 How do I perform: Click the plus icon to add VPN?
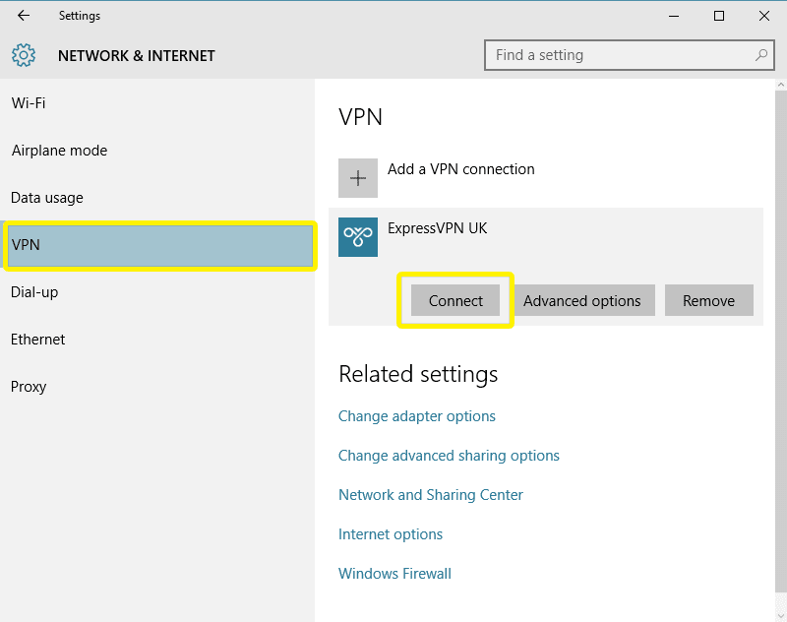(x=358, y=178)
